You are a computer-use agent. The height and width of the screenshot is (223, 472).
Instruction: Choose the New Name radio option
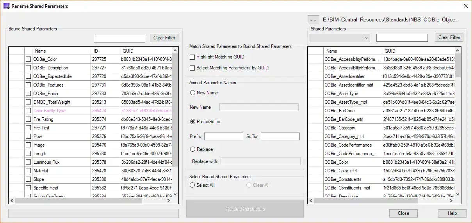(192, 93)
